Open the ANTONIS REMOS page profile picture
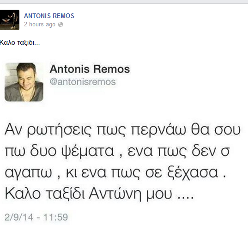Image resolution: width=248 pixels, height=225 pixels. (10, 20)
